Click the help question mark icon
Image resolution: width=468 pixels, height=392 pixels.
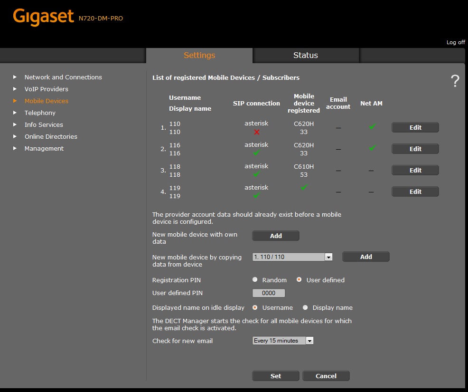(455, 81)
